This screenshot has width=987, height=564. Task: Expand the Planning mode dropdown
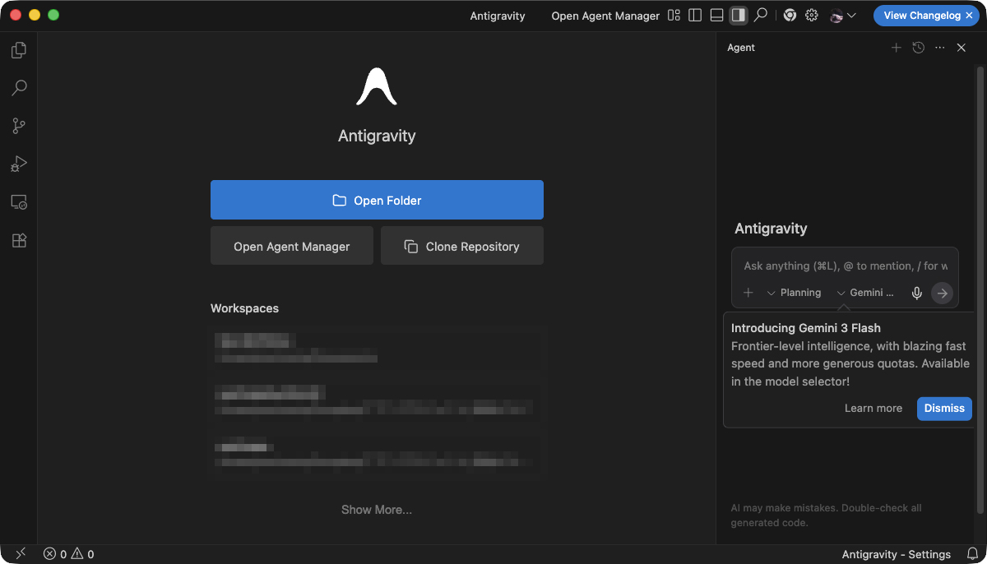click(x=794, y=293)
